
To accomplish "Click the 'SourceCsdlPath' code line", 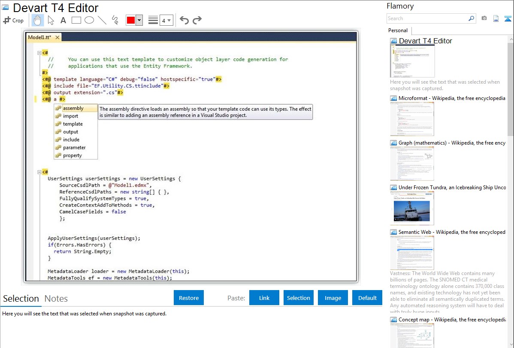I will [106, 185].
